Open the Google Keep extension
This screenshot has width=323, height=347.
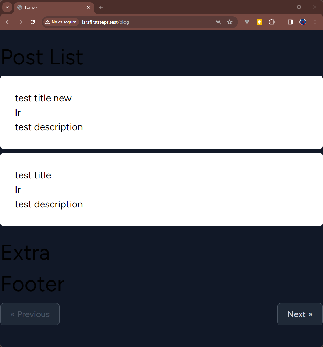[259, 22]
